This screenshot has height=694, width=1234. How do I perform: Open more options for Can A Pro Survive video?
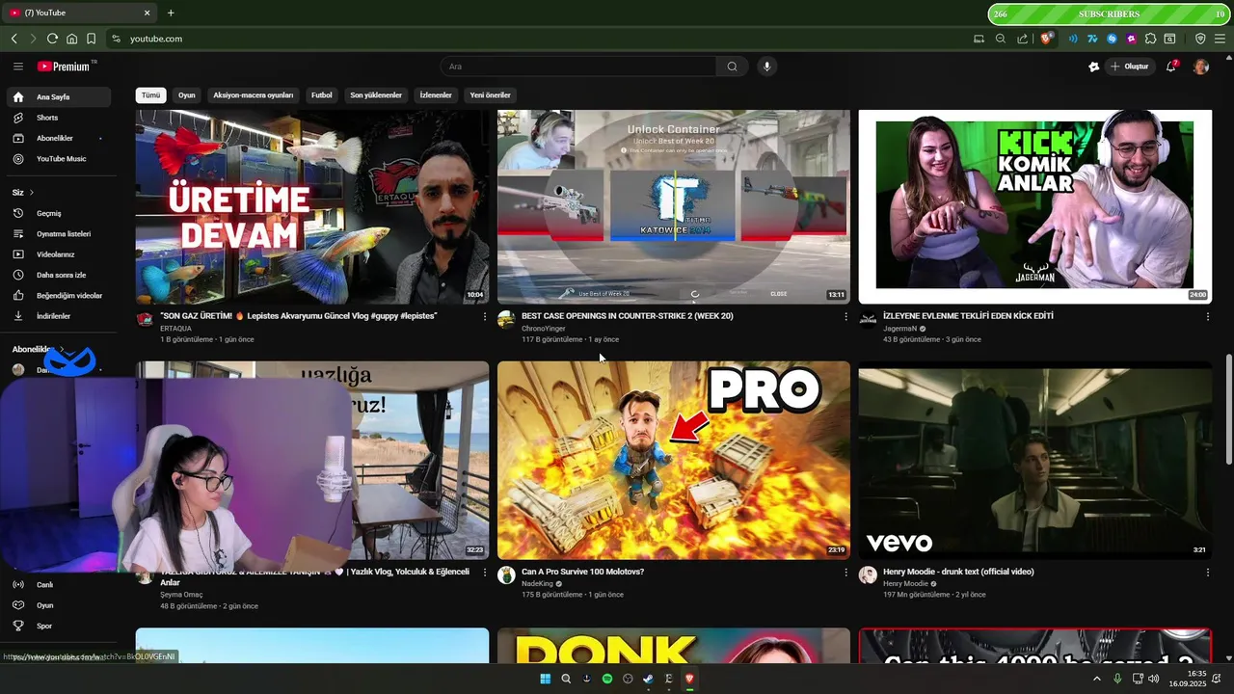(x=846, y=573)
